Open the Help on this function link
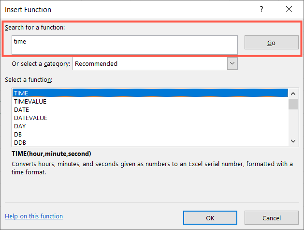 tap(34, 216)
